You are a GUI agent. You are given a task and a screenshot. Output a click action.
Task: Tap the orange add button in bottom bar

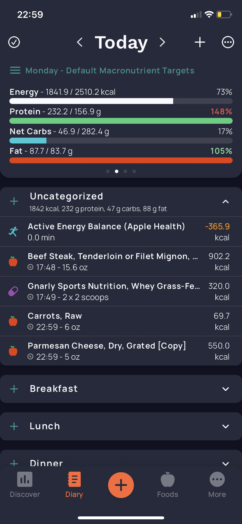click(x=121, y=485)
